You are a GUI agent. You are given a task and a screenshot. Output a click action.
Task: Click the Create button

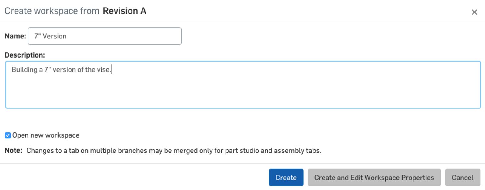coord(286,178)
